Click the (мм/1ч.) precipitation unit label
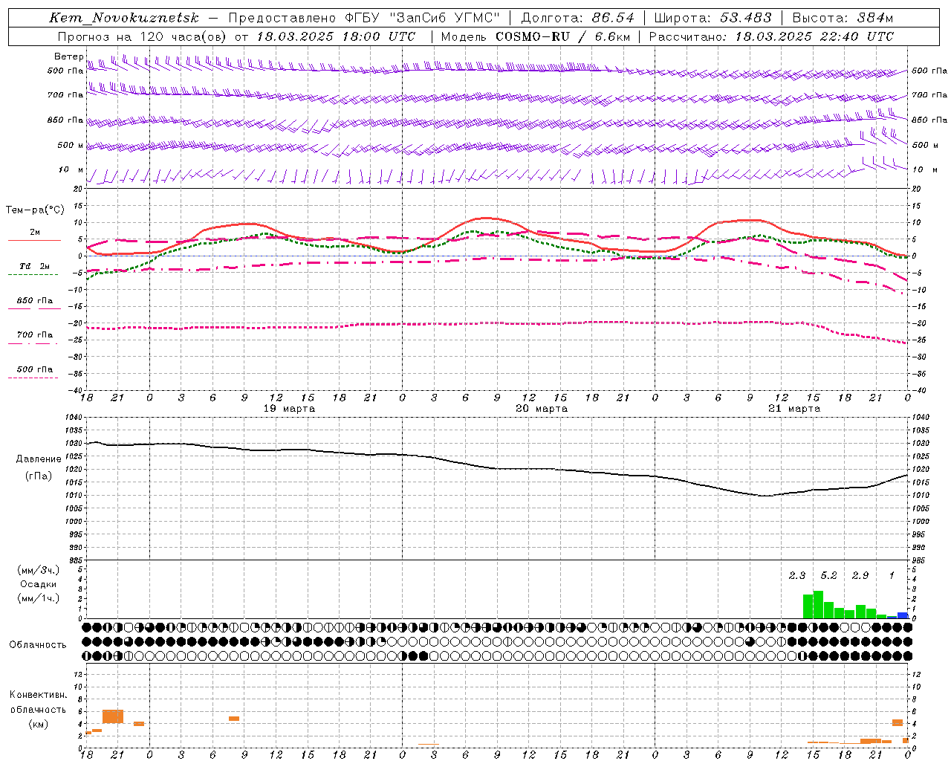Image resolution: width=951 pixels, height=761 pixels. (39, 598)
